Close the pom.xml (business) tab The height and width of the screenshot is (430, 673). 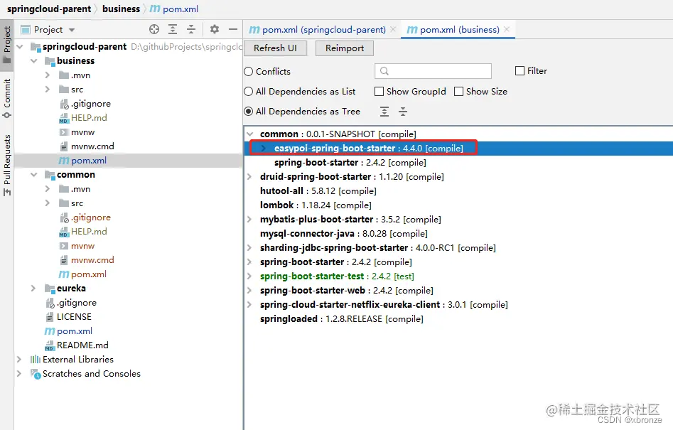click(507, 29)
